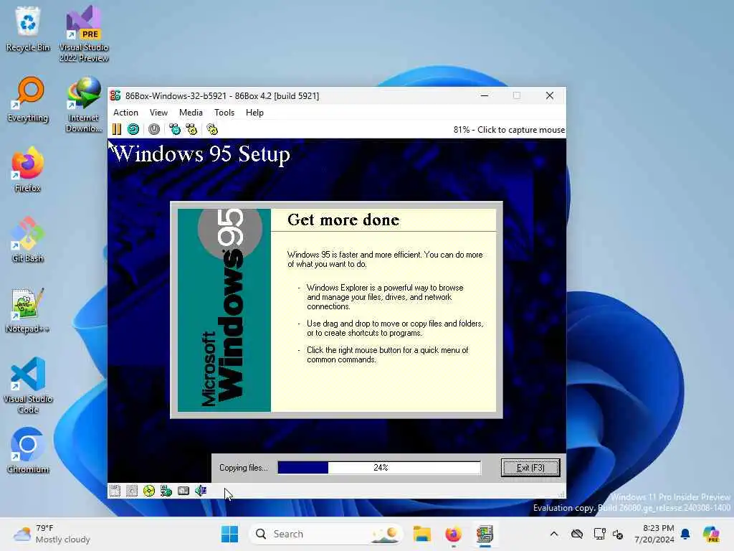This screenshot has width=734, height=551.
Task: Click the sound speaker status icon
Action: (201, 491)
